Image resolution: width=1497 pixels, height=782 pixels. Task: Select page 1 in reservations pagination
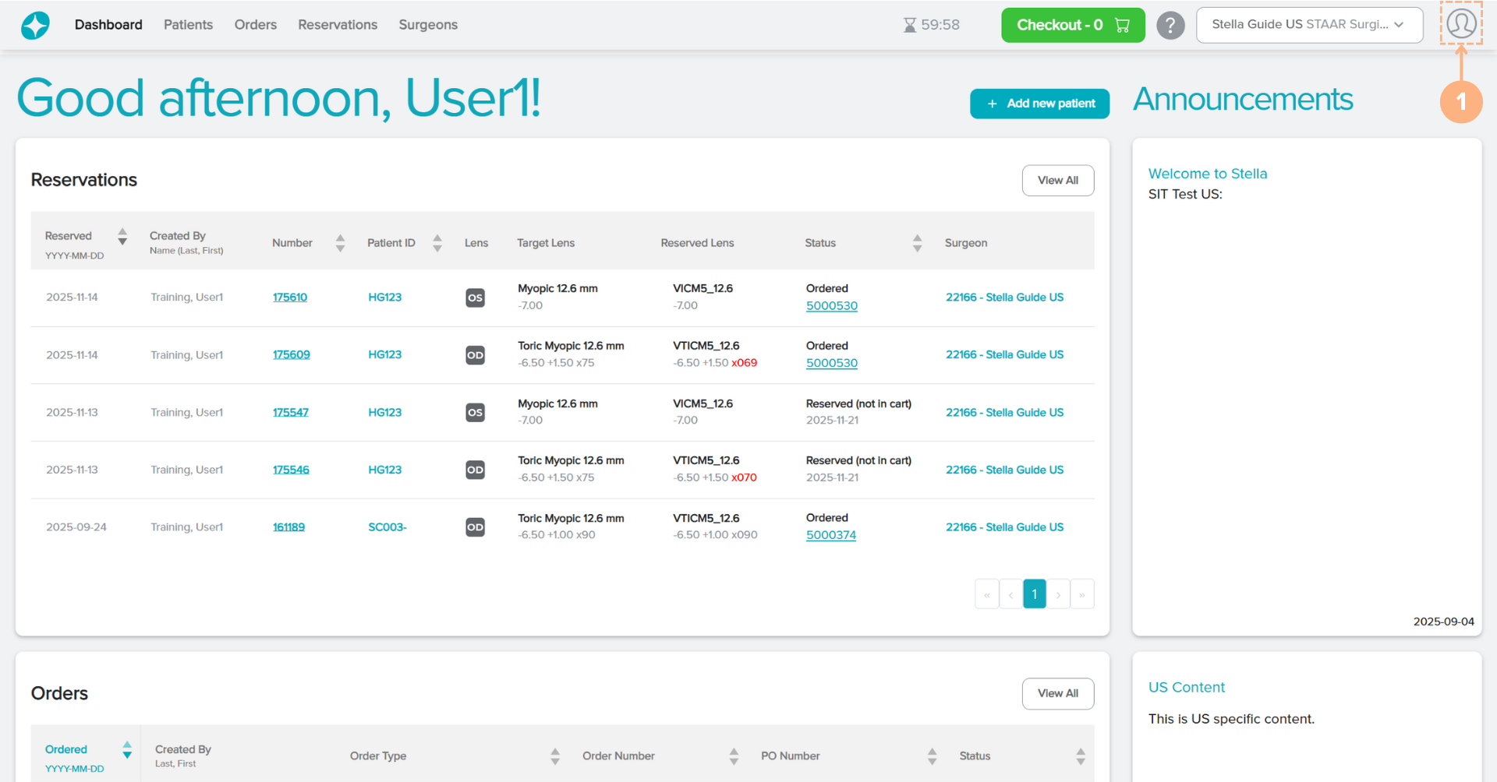(1034, 594)
